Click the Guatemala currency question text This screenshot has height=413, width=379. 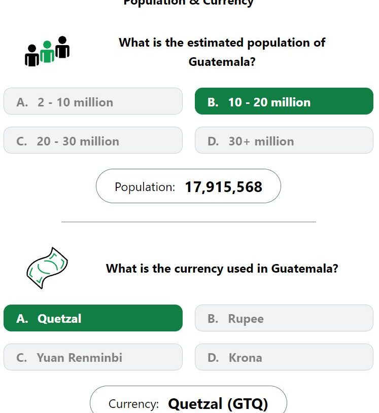222,269
